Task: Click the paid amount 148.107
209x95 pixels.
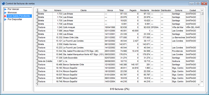Action: pos(135,65)
